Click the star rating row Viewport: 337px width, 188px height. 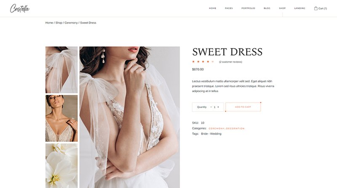(x=203, y=62)
